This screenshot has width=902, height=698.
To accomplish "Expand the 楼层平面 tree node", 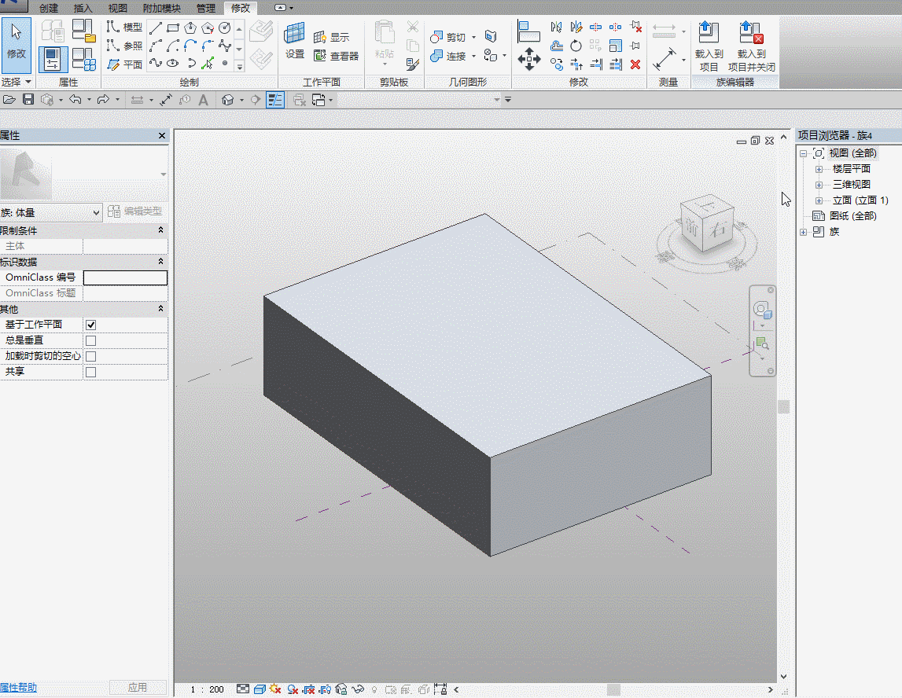I will point(819,169).
